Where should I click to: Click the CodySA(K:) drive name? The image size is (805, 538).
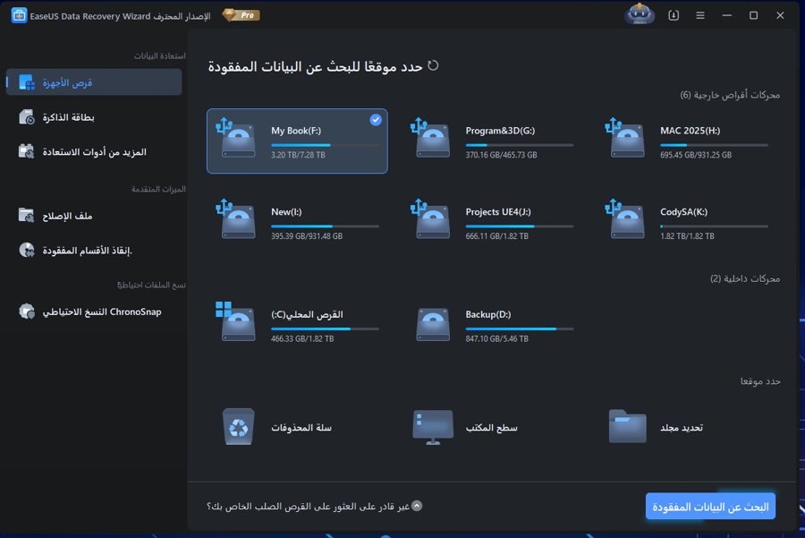(x=684, y=211)
